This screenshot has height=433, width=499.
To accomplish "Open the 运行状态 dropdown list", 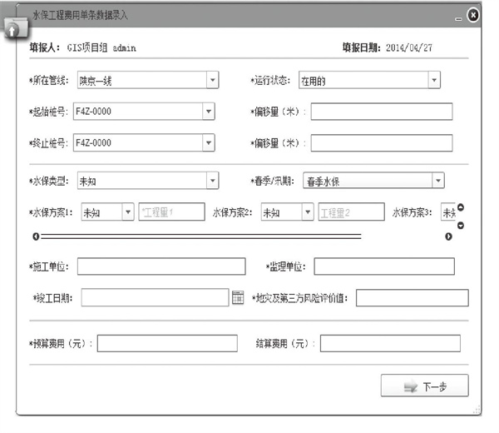I will (433, 81).
